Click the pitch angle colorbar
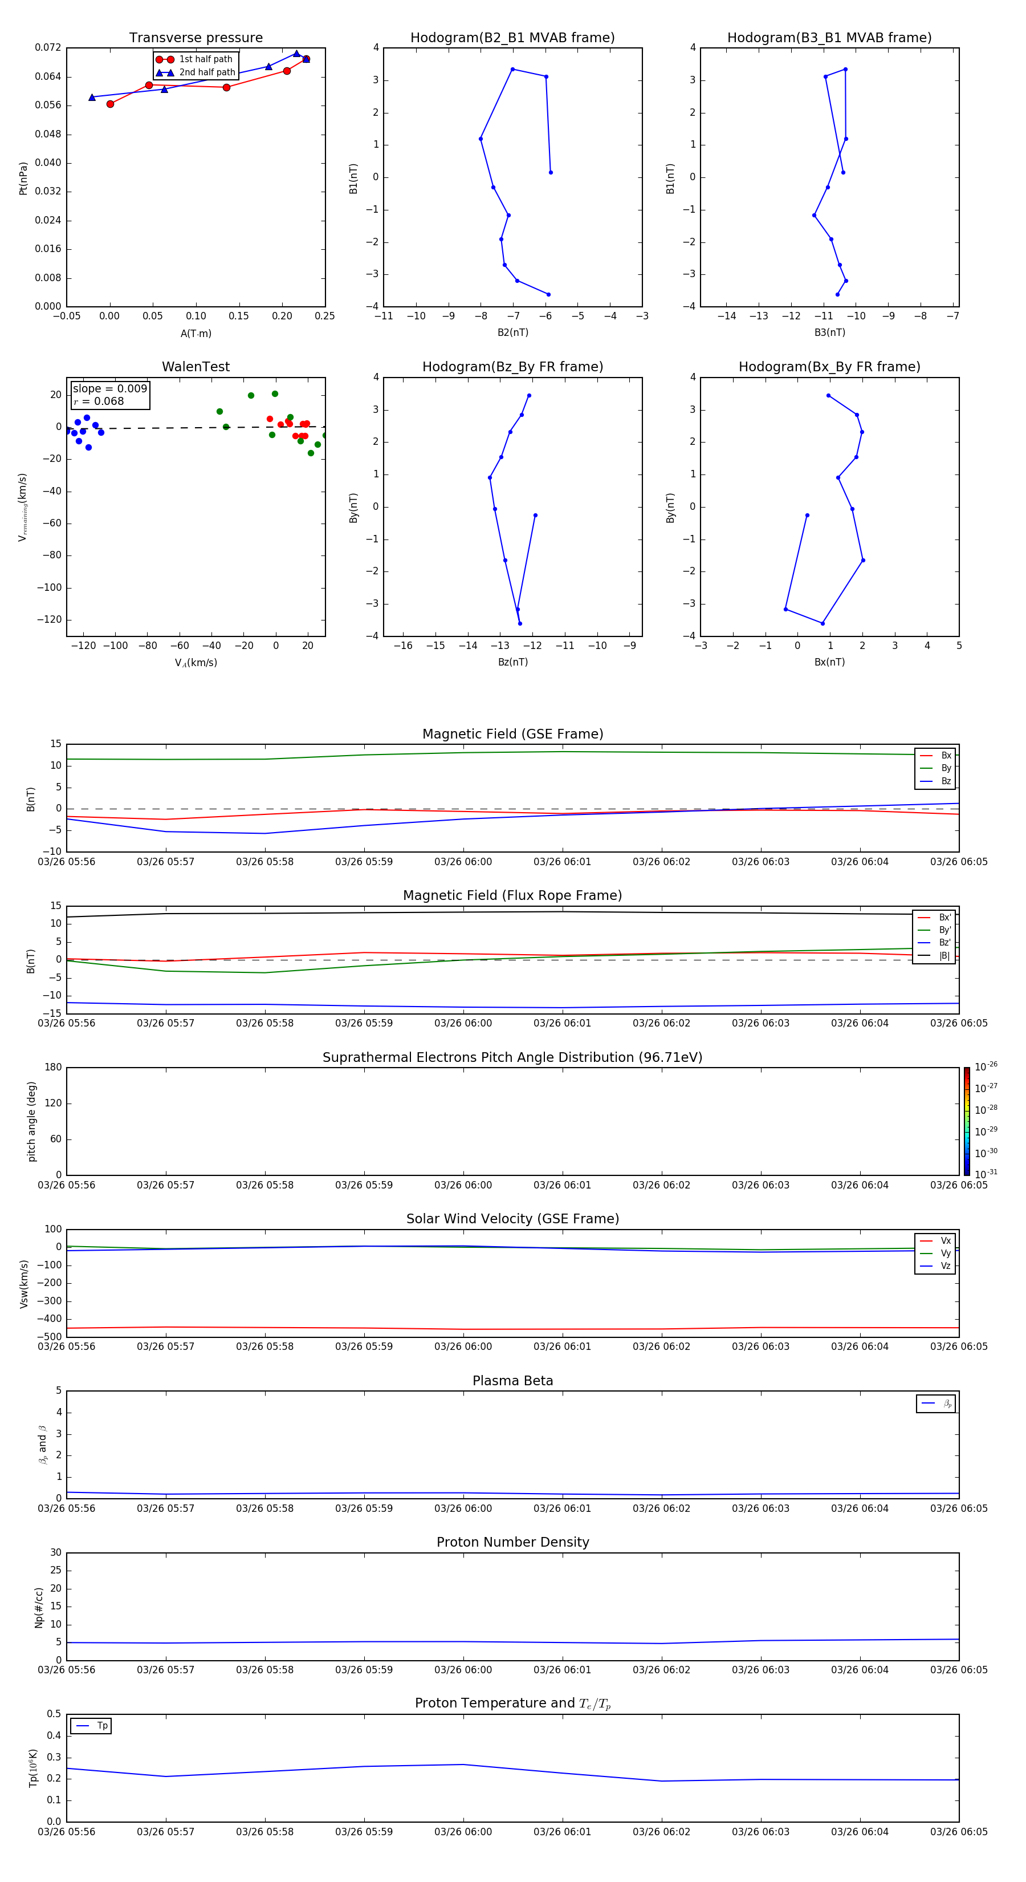Screen dimensions: 1026x1882 click(x=967, y=1121)
